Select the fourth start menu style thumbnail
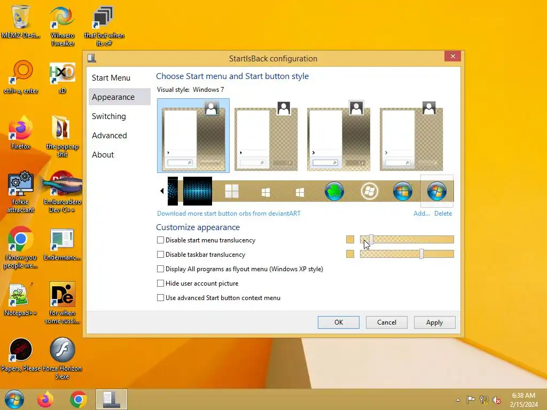 point(411,136)
